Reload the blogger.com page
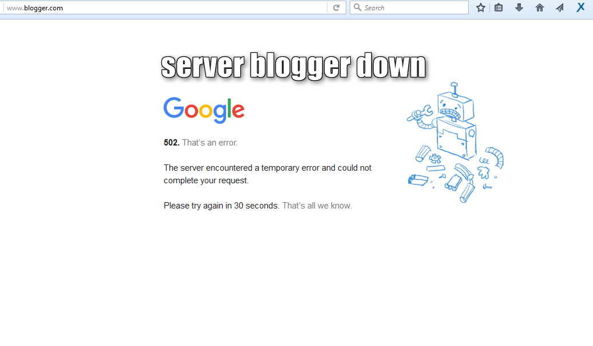This screenshot has height=346, width=593. point(336,7)
